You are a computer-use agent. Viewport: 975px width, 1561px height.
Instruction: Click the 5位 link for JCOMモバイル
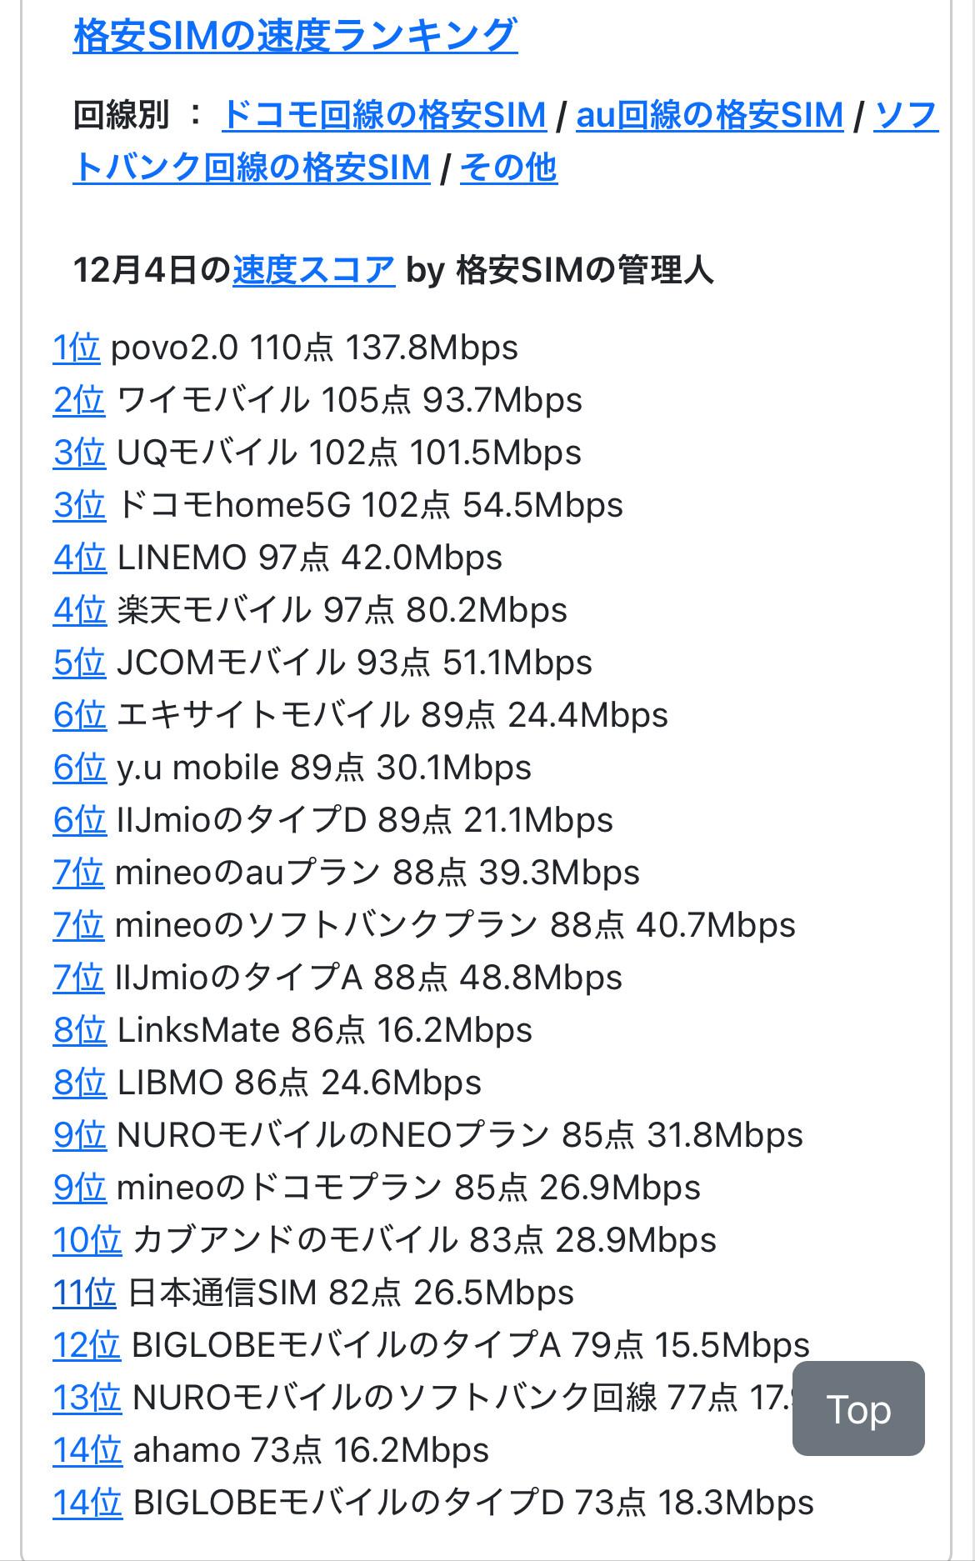pos(79,663)
